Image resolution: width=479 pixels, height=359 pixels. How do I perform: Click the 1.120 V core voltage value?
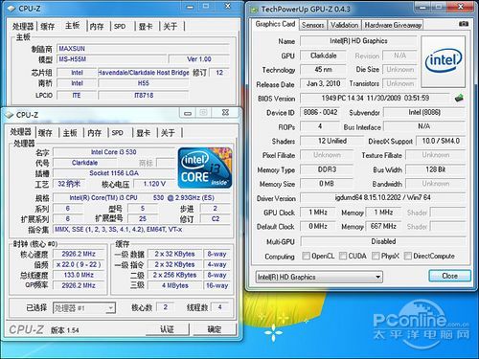[x=154, y=184]
